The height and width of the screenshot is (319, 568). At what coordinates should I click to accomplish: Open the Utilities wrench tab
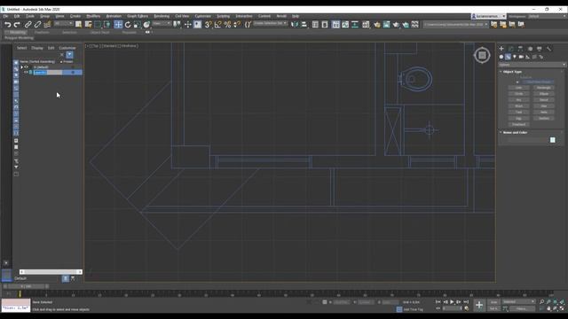click(548, 49)
